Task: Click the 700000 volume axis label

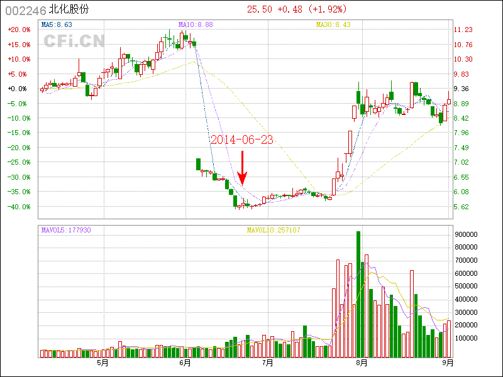Action: click(x=466, y=260)
